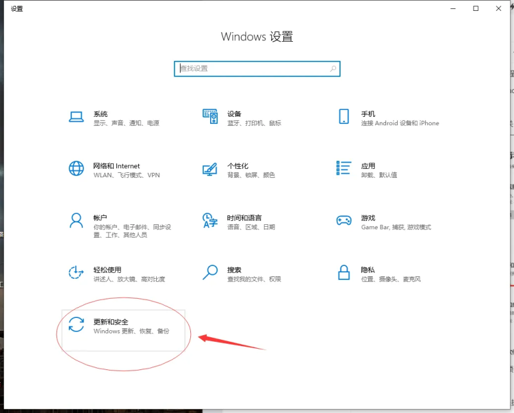This screenshot has height=413, width=514.
Task: Open the 系统 (System) settings icon
Action: point(77,114)
